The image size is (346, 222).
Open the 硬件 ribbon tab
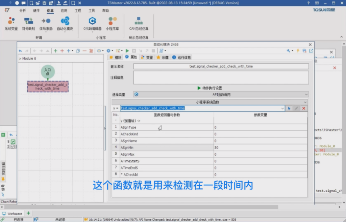tap(36, 10)
